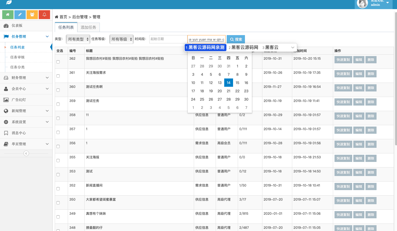Click the 消息中心 bookmark icon
Screen dimensions: 397x231
pos(6,133)
